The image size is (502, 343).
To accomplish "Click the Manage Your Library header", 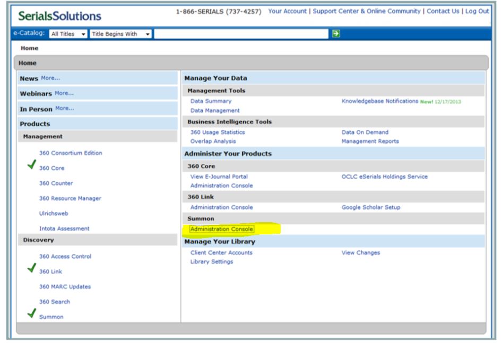I will coord(334,242).
